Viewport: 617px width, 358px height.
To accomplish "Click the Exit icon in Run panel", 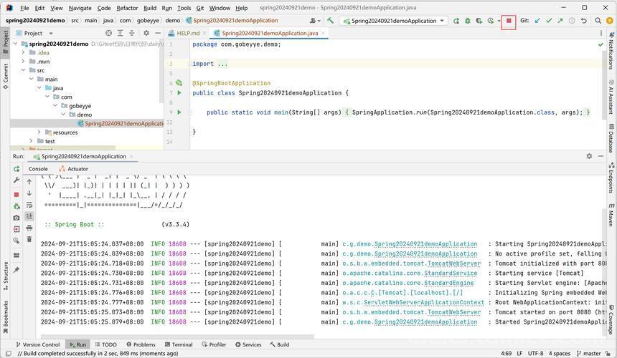I will coord(17,229).
